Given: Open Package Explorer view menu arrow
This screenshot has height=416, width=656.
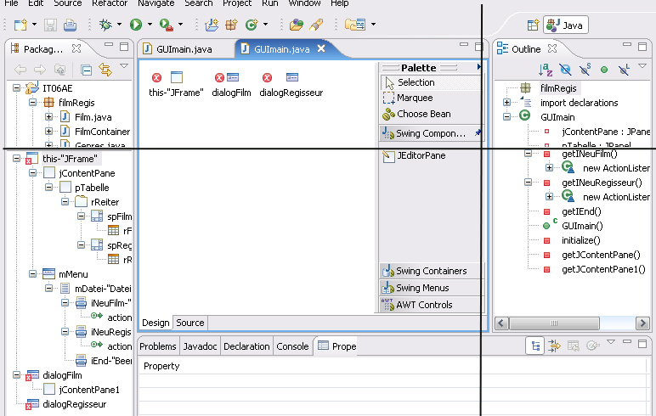Looking at the screenshot, I should pos(124,65).
